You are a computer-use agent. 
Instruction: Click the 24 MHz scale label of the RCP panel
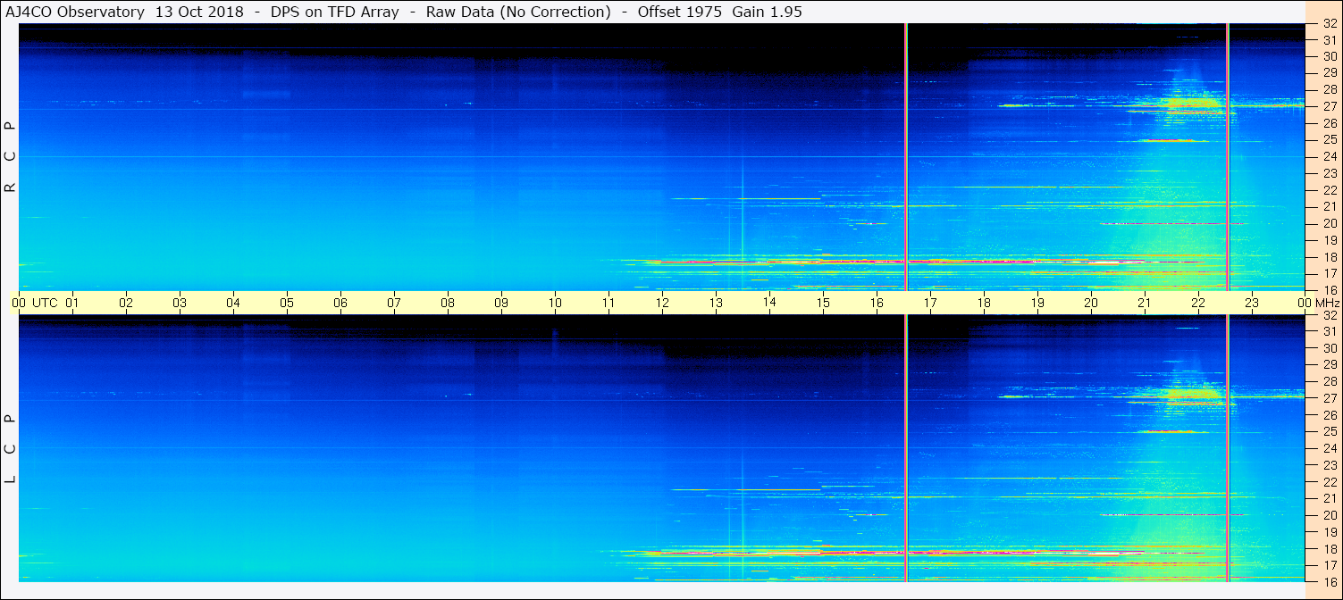click(1330, 156)
